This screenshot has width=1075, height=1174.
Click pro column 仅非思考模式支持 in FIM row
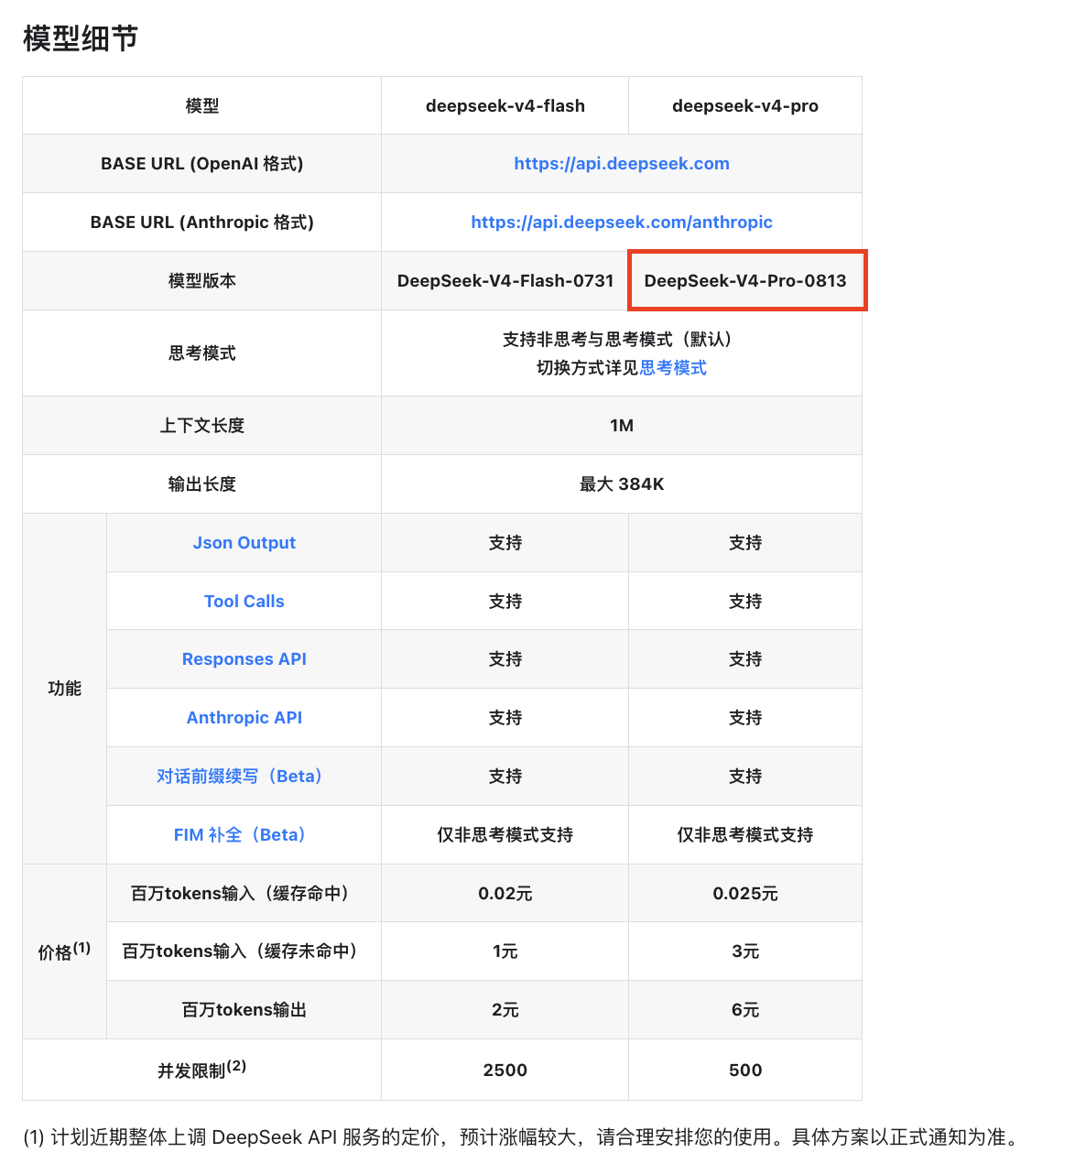pyautogui.click(x=745, y=835)
